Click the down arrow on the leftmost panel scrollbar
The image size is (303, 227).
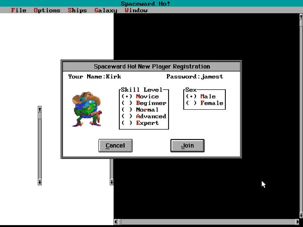point(40,182)
